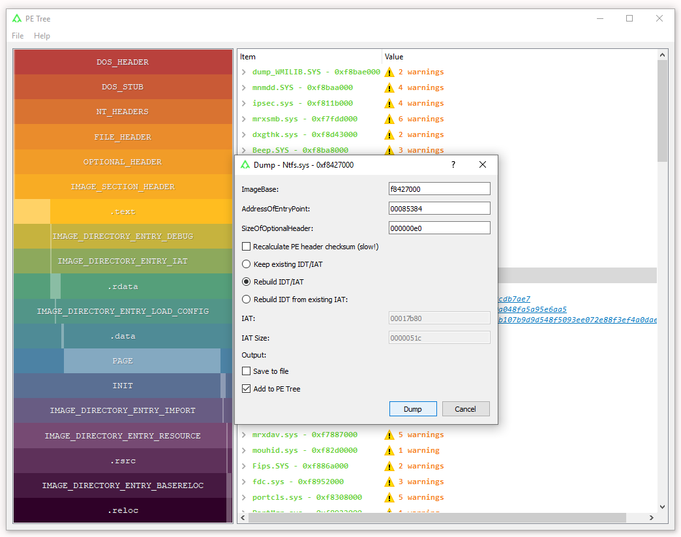Image resolution: width=681 pixels, height=537 pixels.
Task: Open the long hash link starting b107b9d9
Action: pyautogui.click(x=577, y=320)
